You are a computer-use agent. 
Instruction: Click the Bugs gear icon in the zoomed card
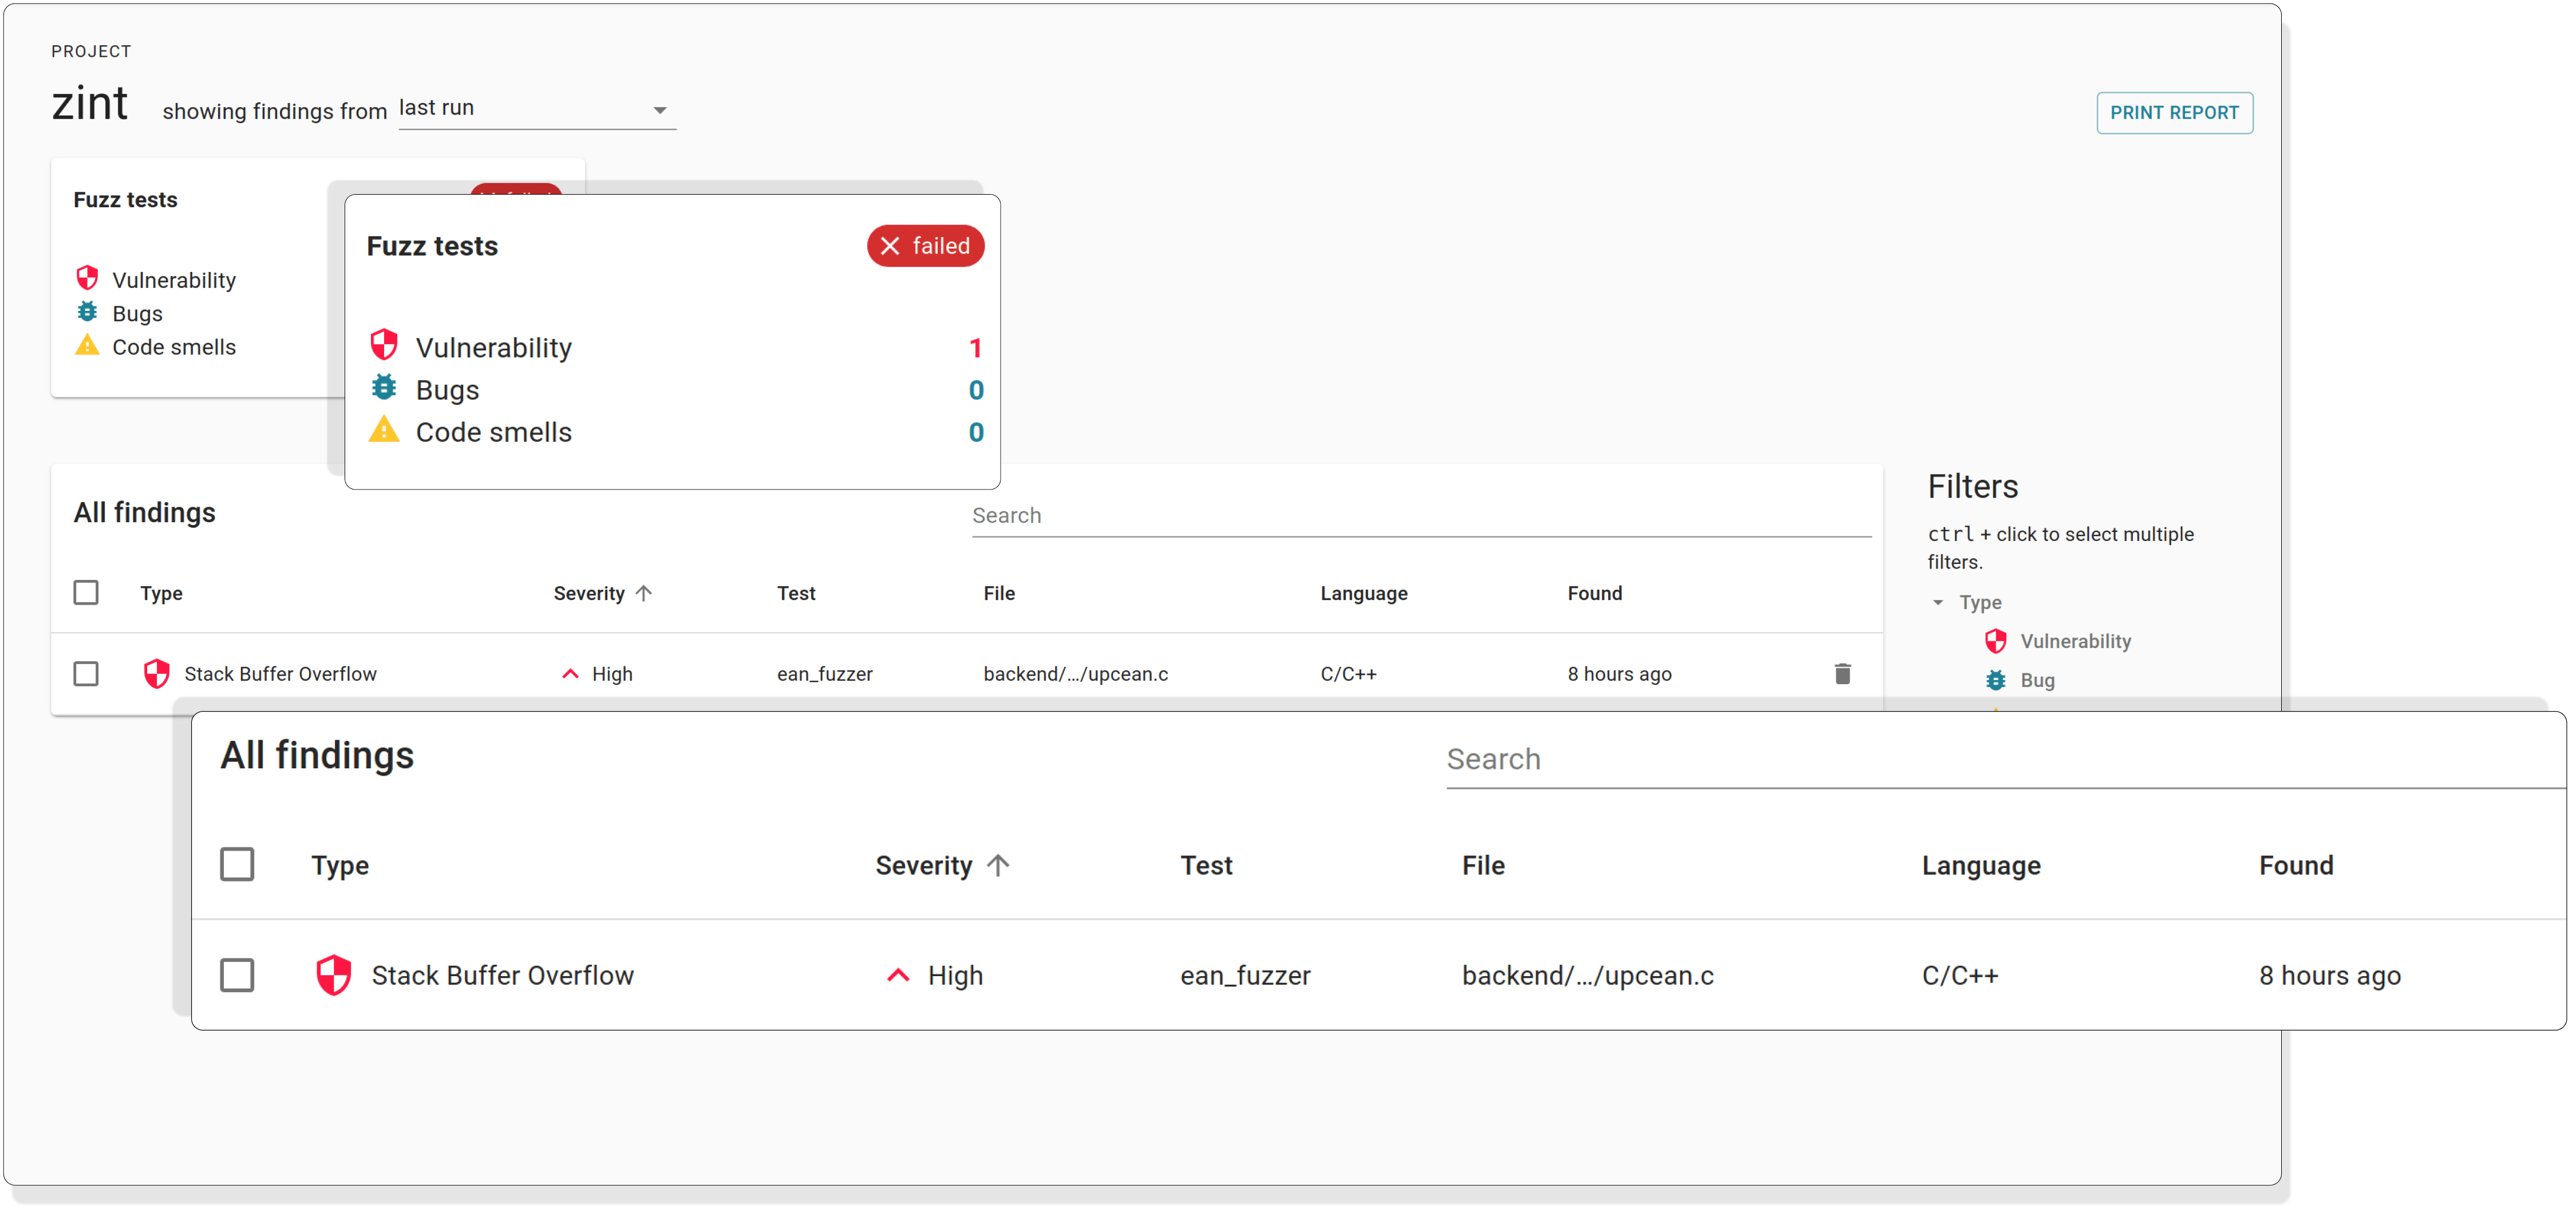point(384,388)
